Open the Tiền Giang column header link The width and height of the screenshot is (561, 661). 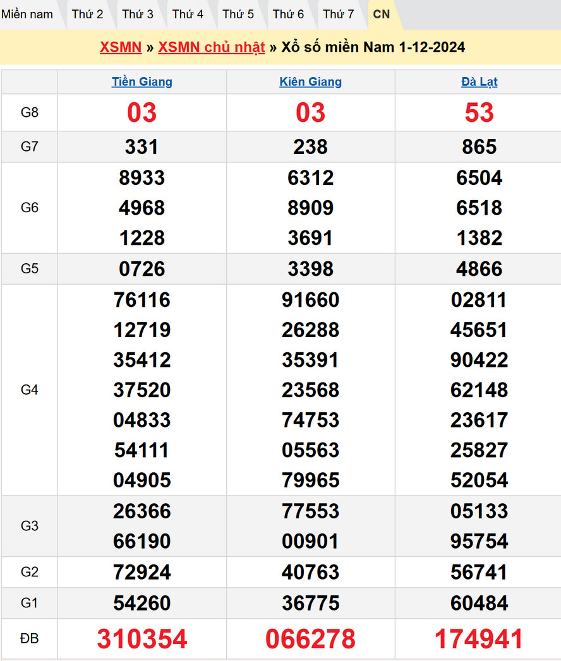(142, 81)
